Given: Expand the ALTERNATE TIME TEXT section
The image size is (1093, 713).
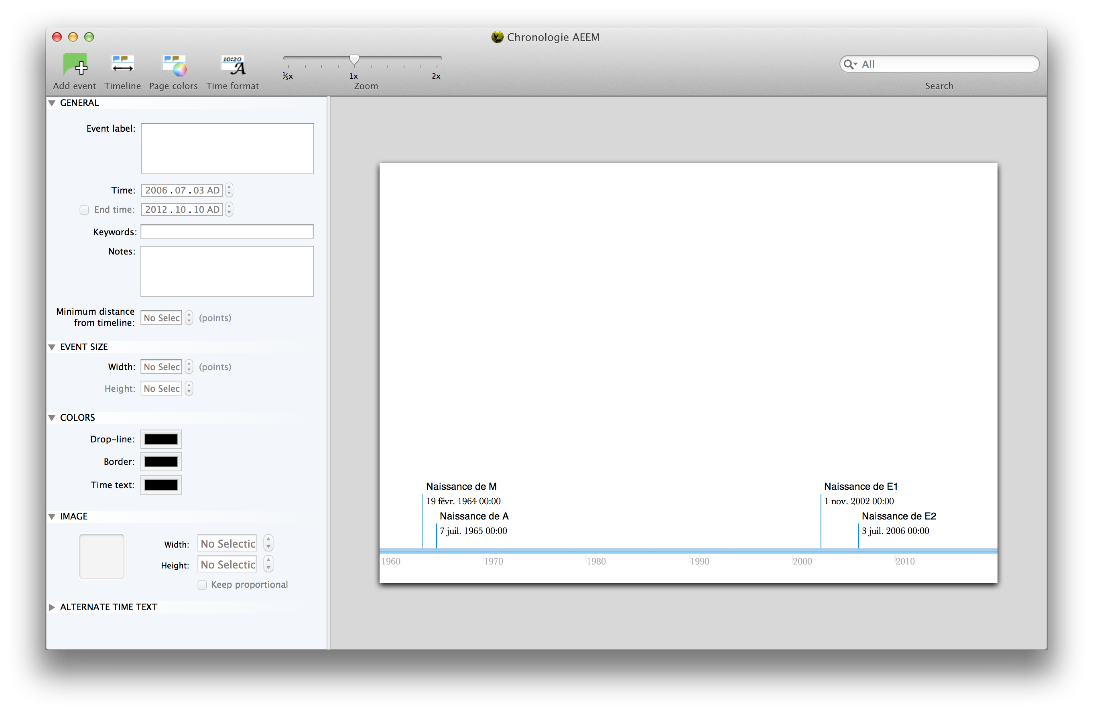Looking at the screenshot, I should [52, 607].
